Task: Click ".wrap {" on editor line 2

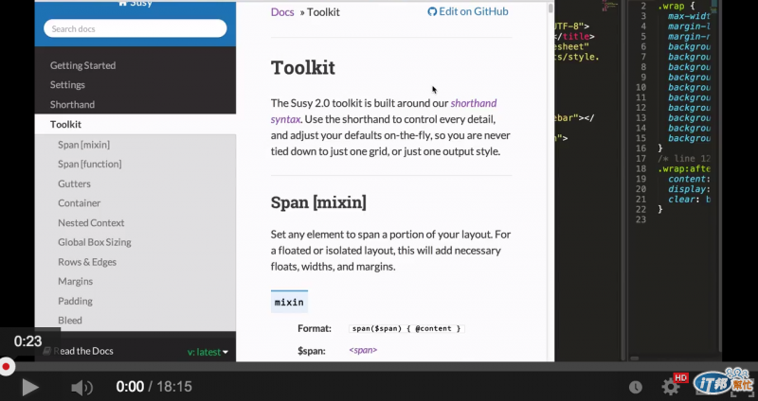Action: click(x=676, y=7)
